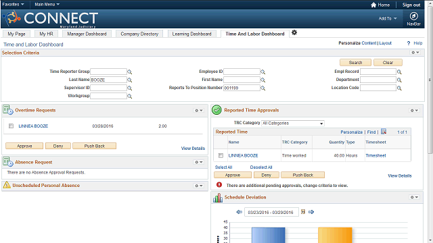Open Unscheduled Personal Absence options menu

click(199, 186)
